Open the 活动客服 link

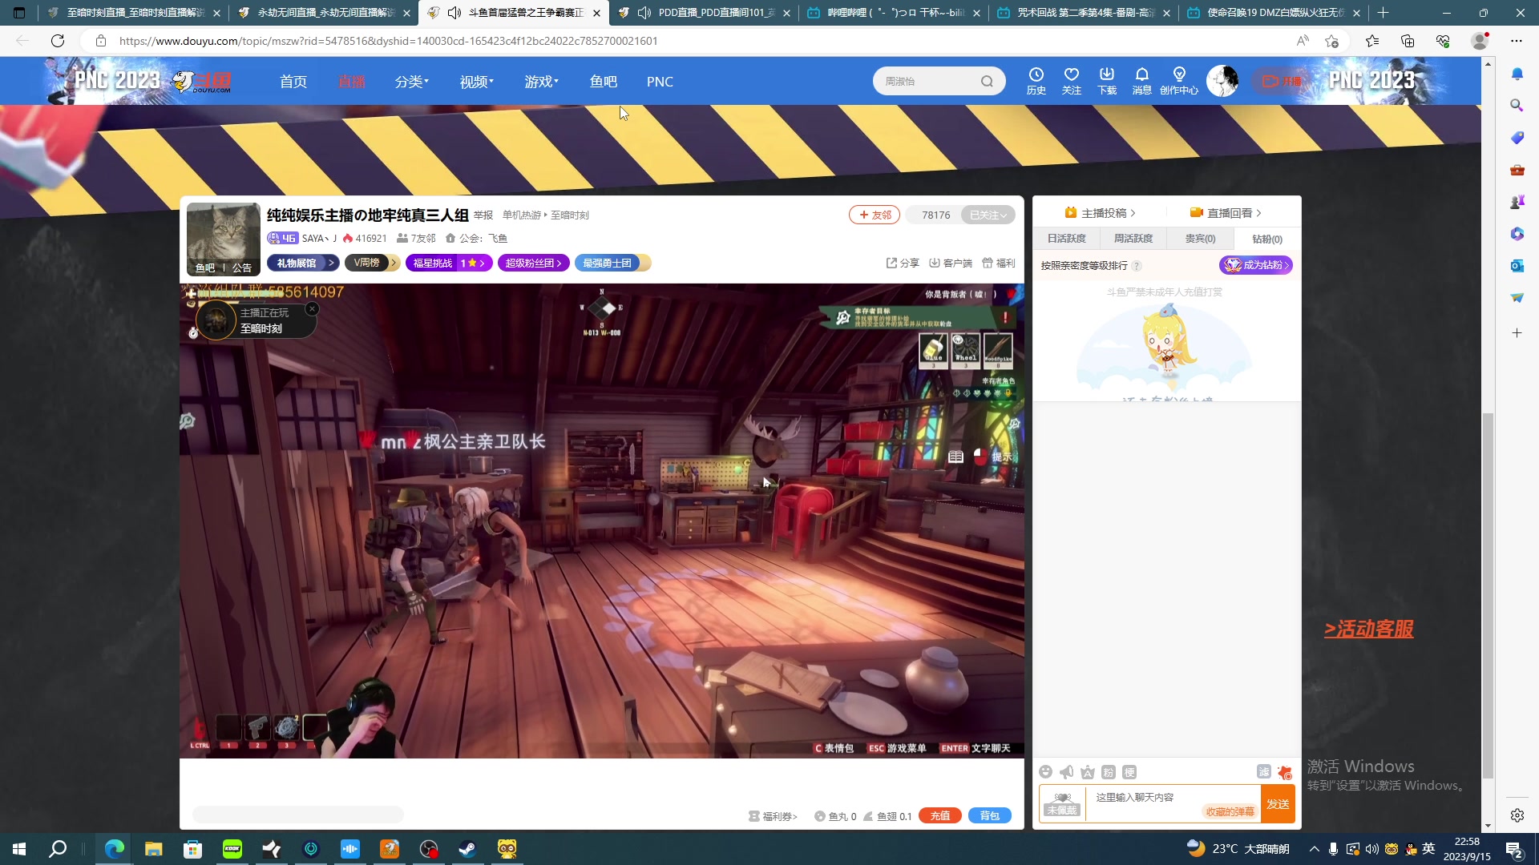1369,630
